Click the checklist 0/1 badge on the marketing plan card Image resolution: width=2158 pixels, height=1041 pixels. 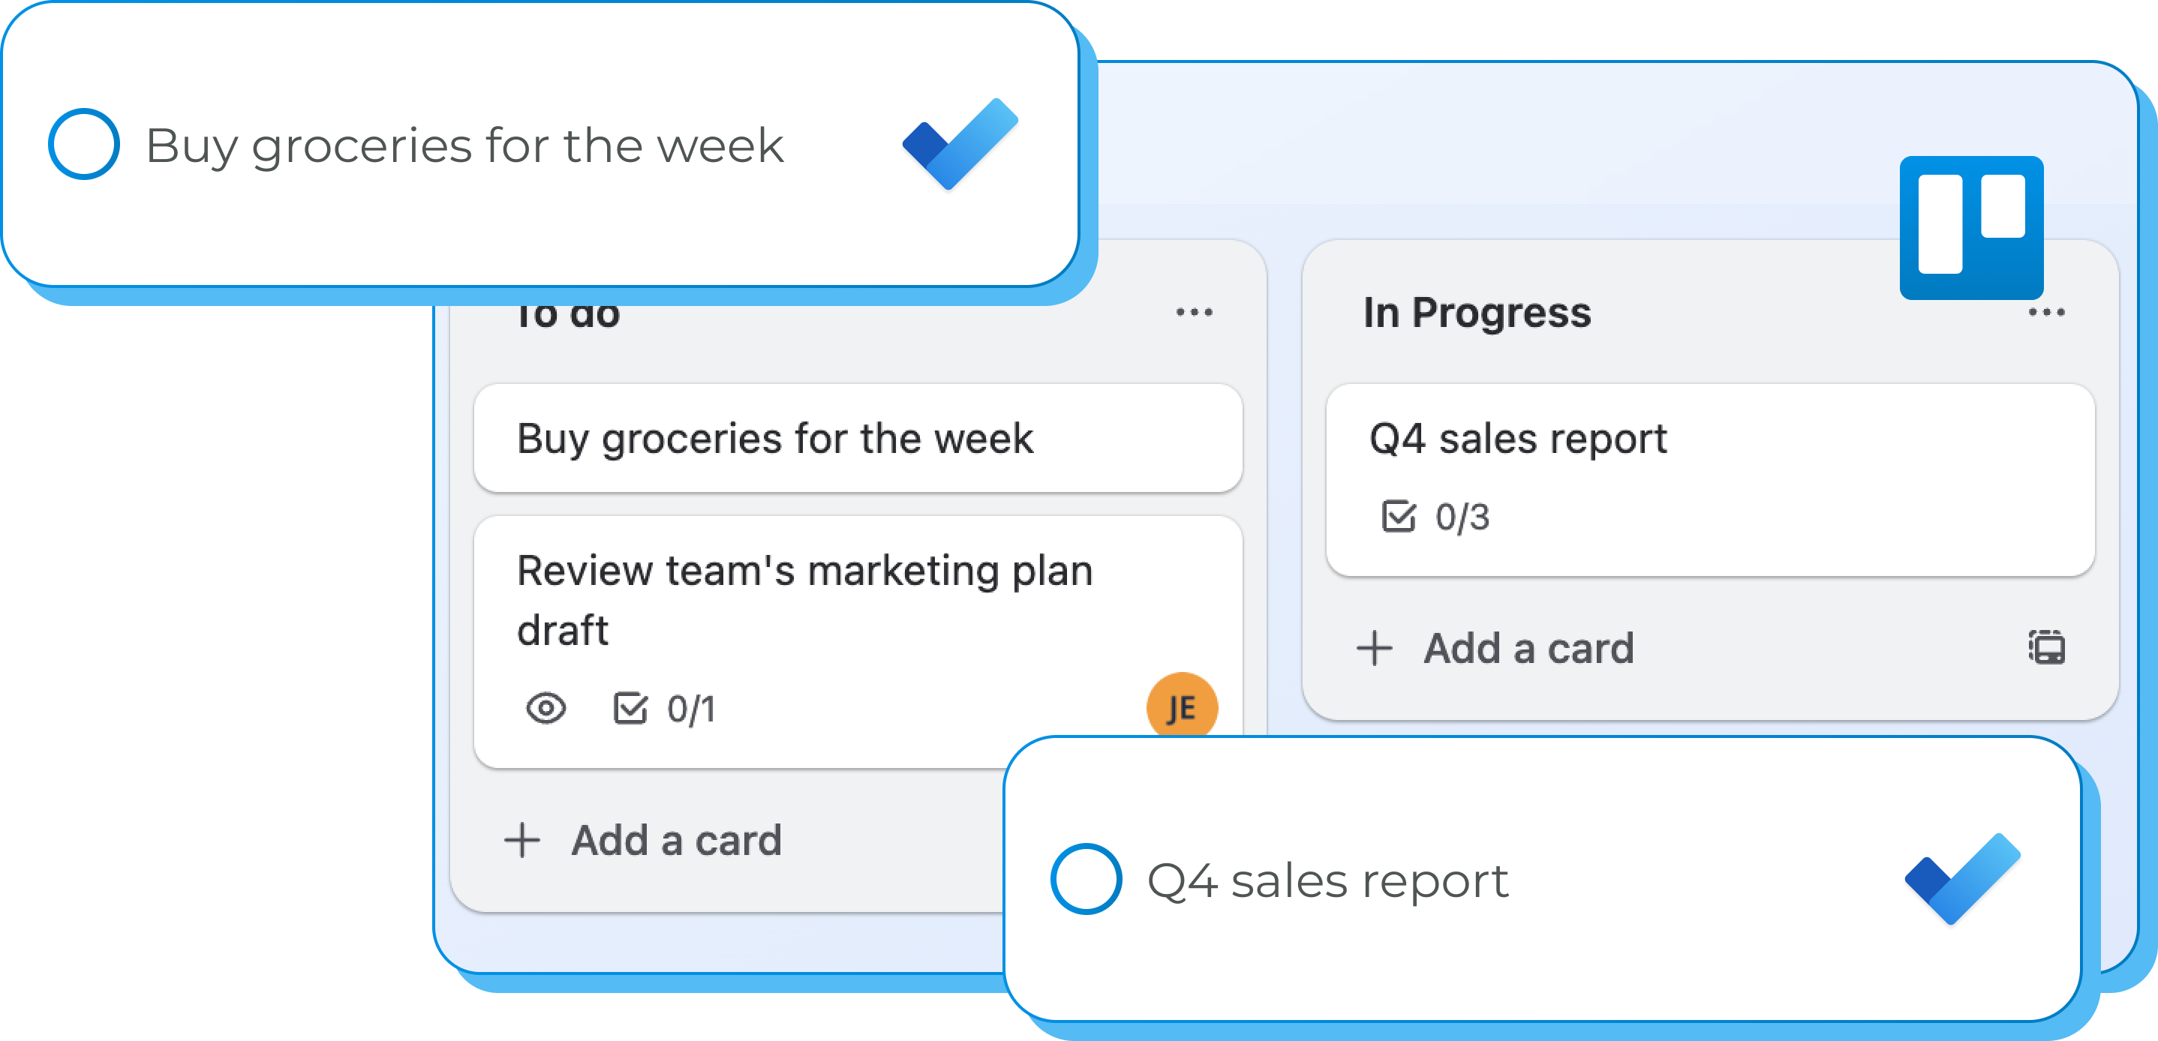pos(664,709)
